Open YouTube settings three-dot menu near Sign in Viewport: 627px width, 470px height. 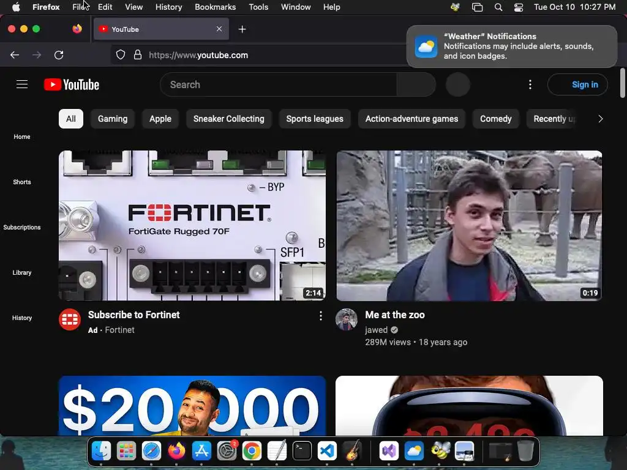pyautogui.click(x=530, y=84)
